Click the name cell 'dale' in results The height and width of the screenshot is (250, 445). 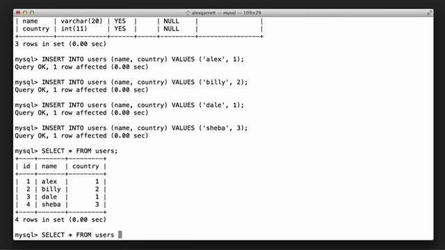49,197
